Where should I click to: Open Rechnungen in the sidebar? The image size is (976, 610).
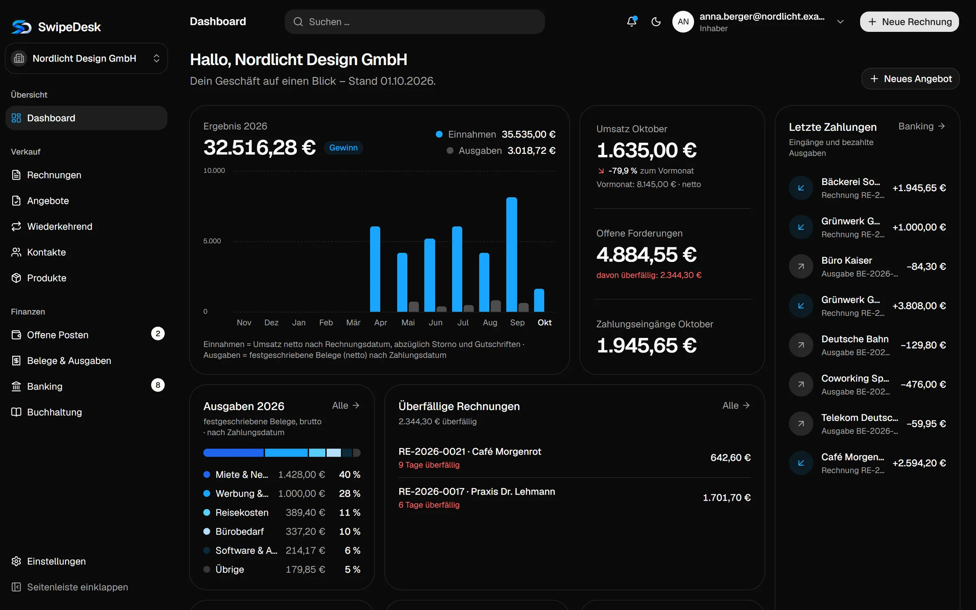coord(86,175)
